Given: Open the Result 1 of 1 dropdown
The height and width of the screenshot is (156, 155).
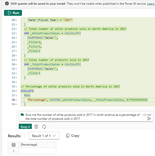Looking at the screenshot, I should [44, 136].
